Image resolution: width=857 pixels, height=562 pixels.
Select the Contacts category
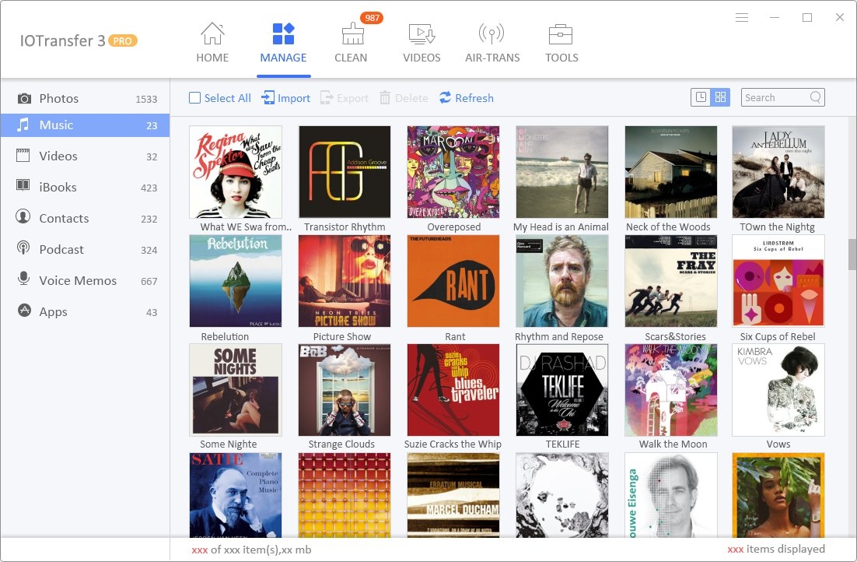click(64, 218)
